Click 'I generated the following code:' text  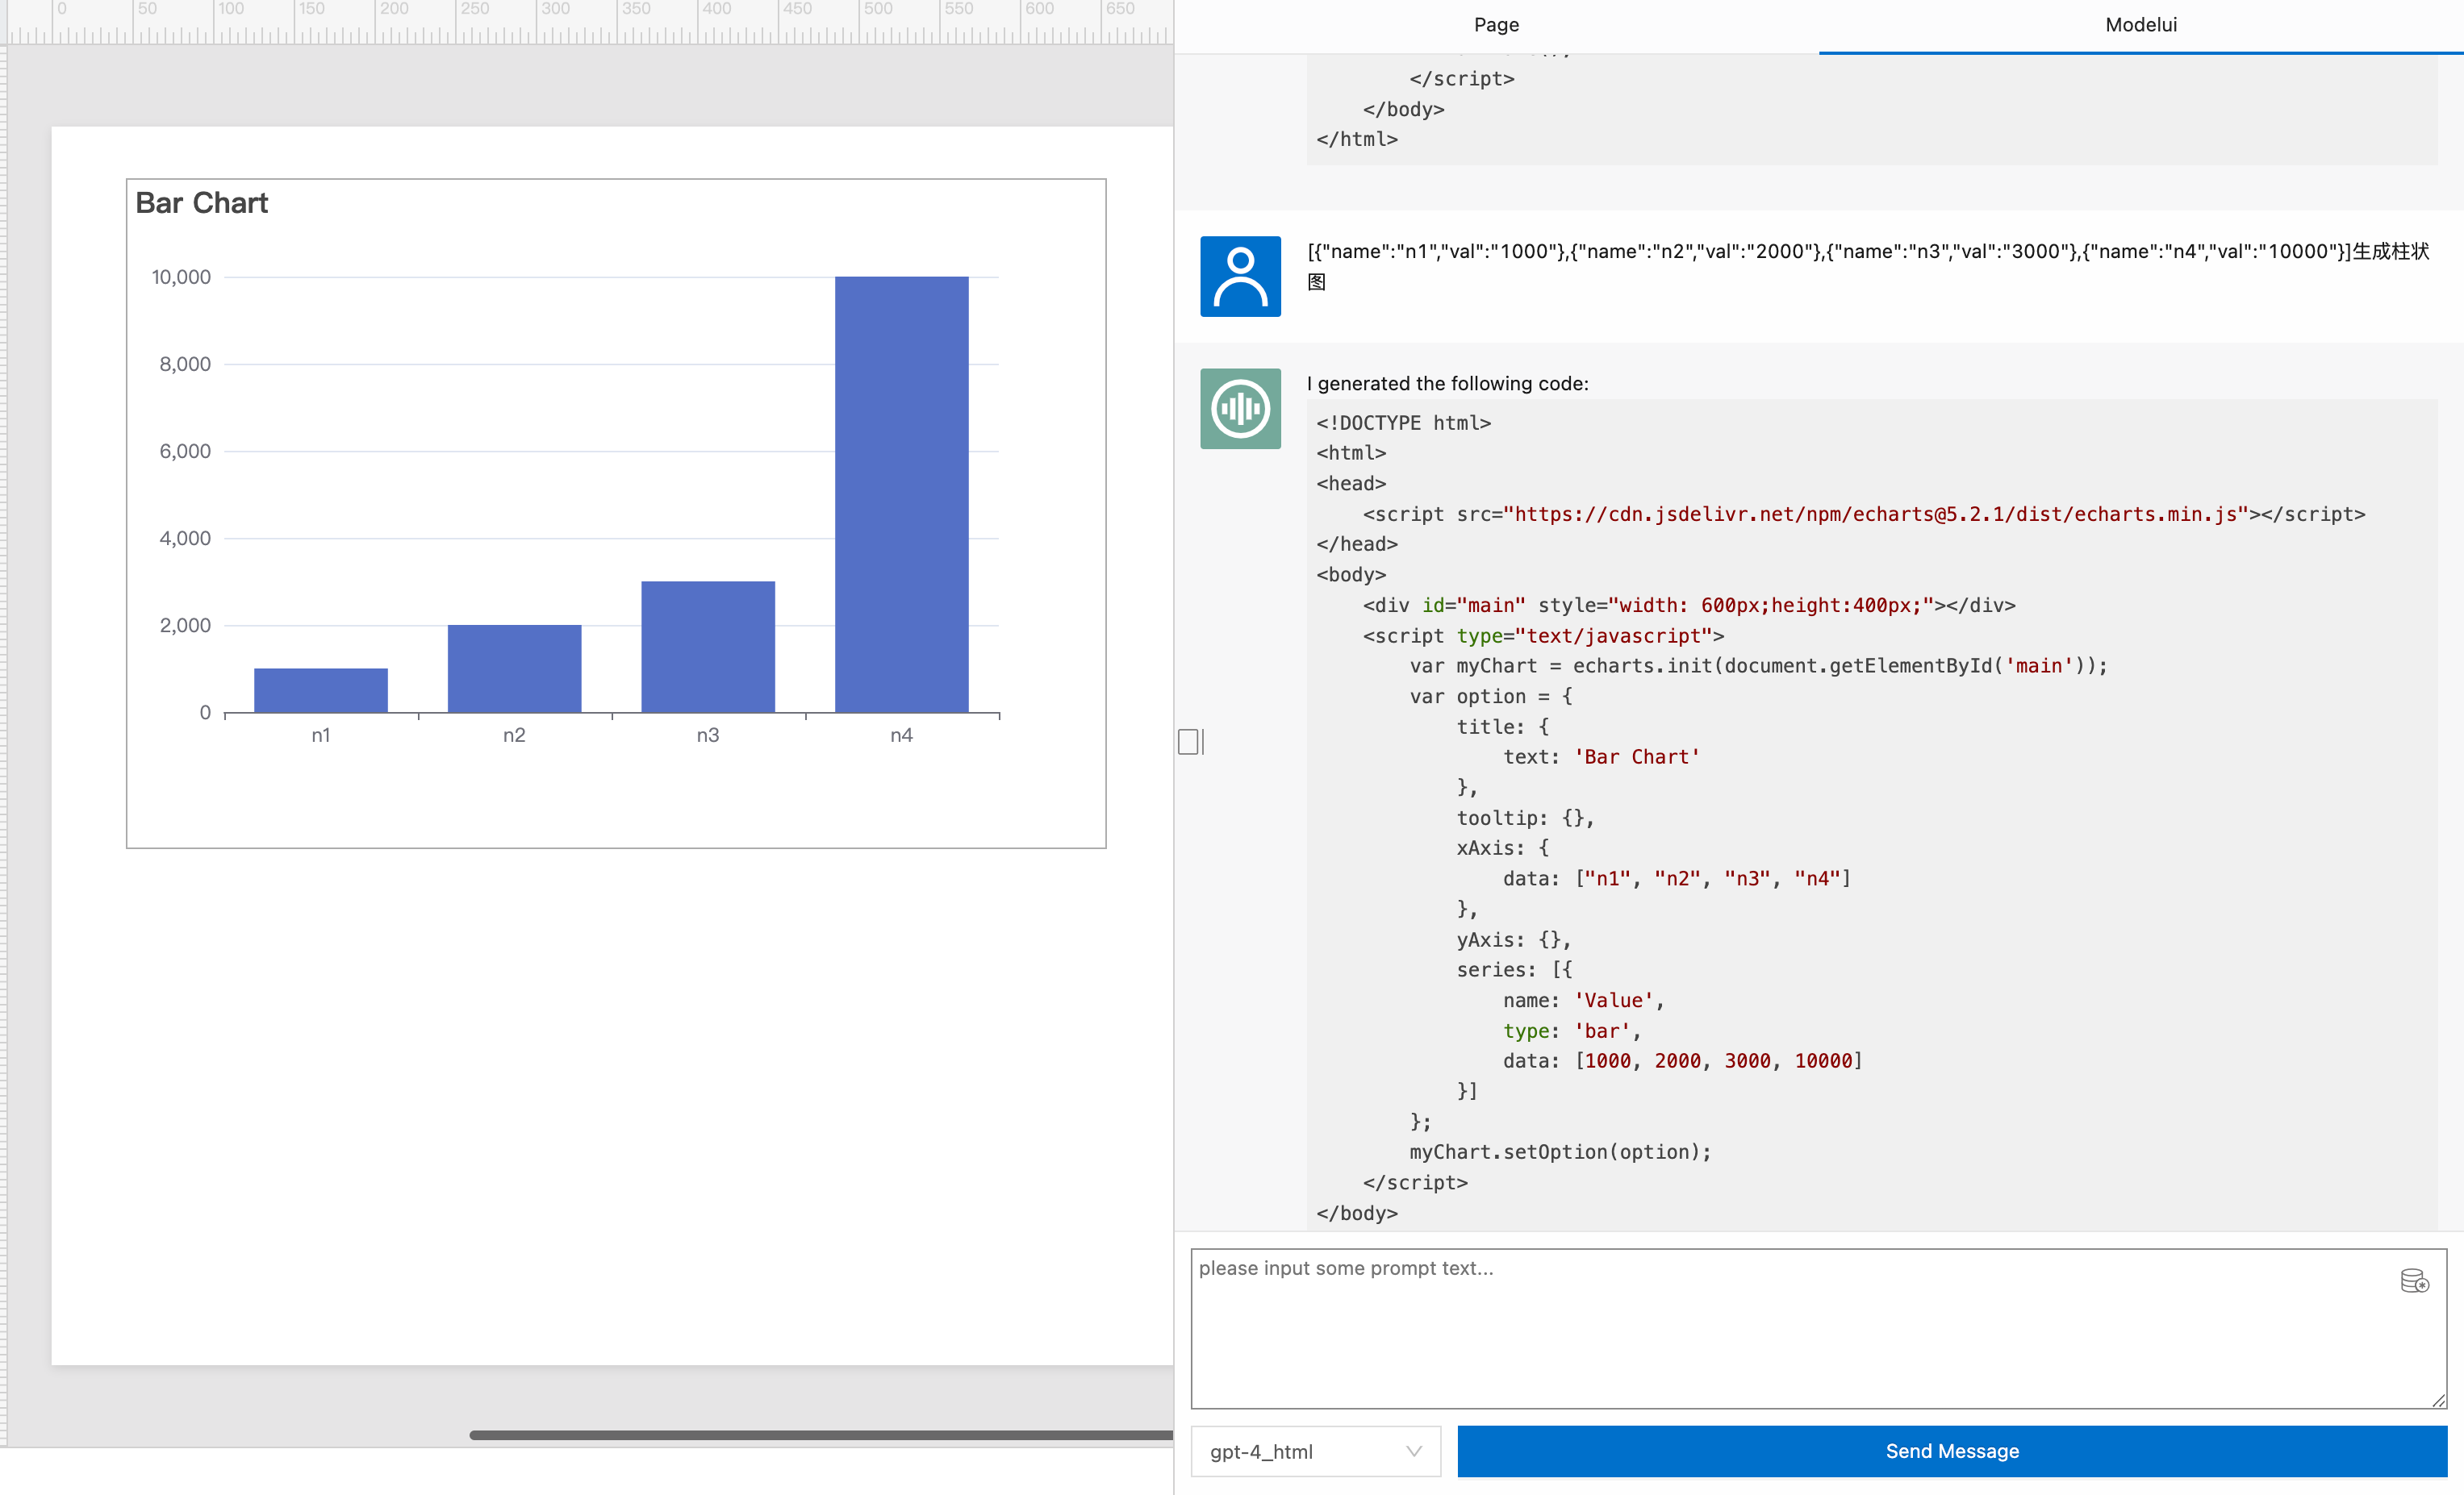pos(1447,384)
